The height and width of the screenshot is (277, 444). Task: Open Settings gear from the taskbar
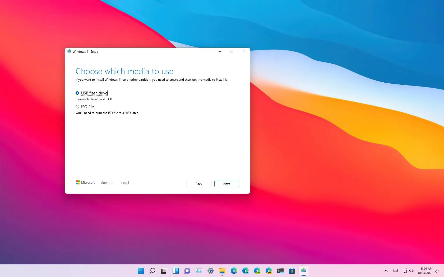[x=210, y=271]
